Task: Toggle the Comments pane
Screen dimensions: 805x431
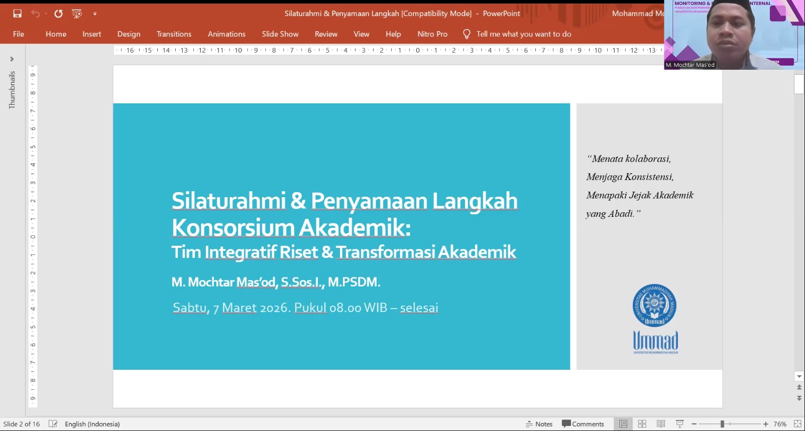Action: click(583, 424)
